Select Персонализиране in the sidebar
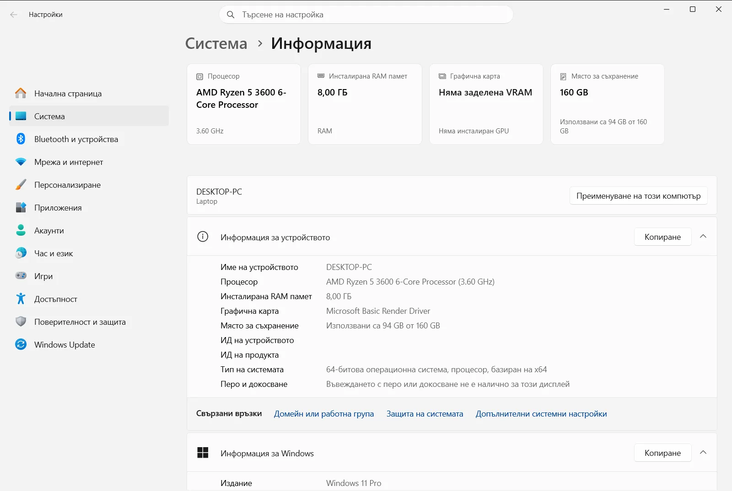 click(89, 185)
